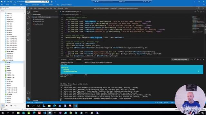Open the Home ribbon tab
The height and width of the screenshot is (115, 206).
7,5
